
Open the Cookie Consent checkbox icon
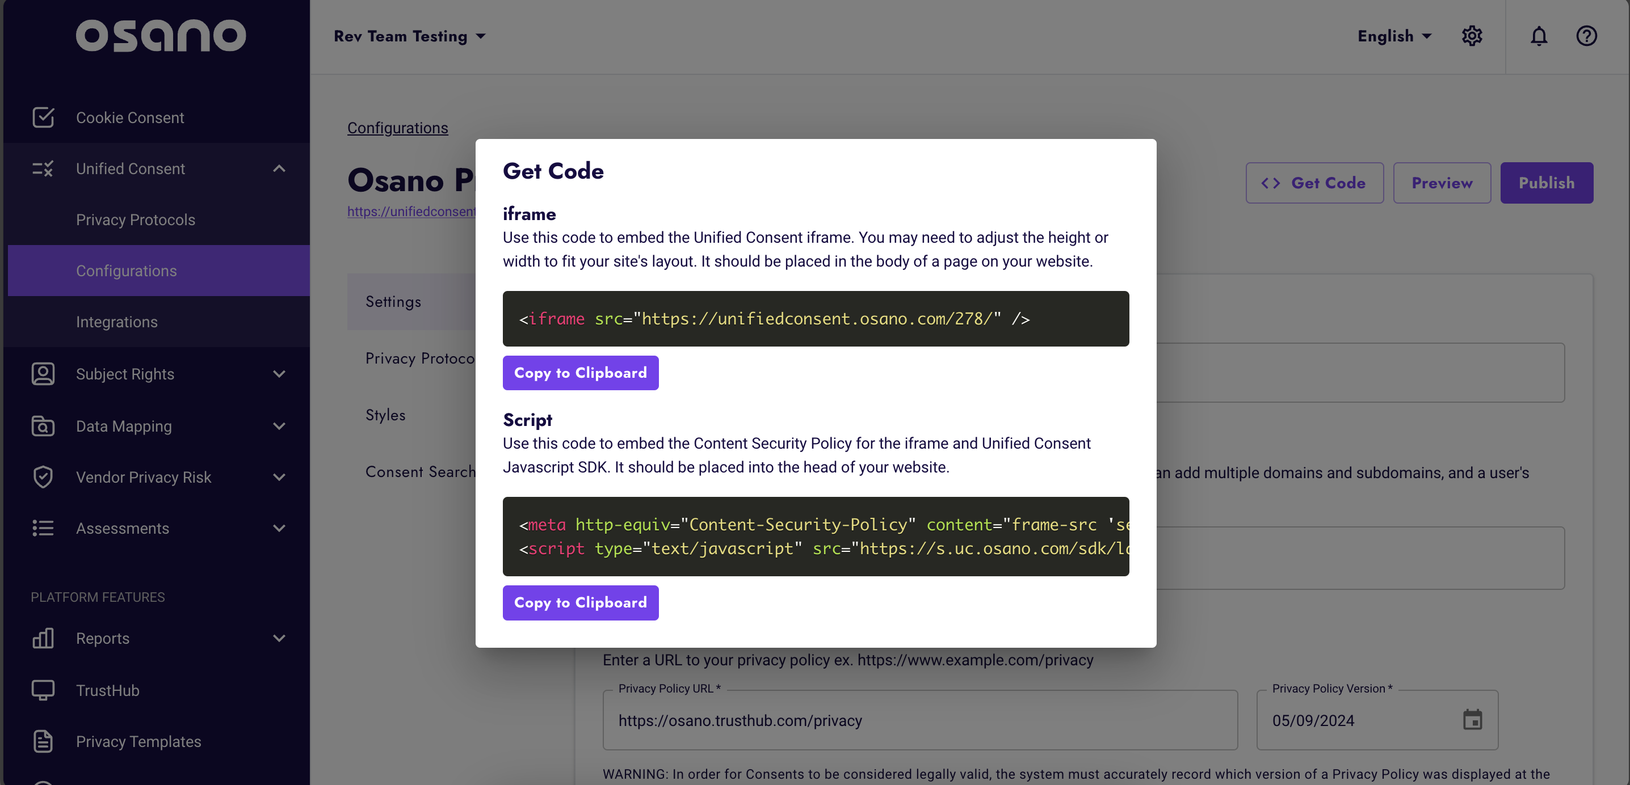[x=43, y=117]
